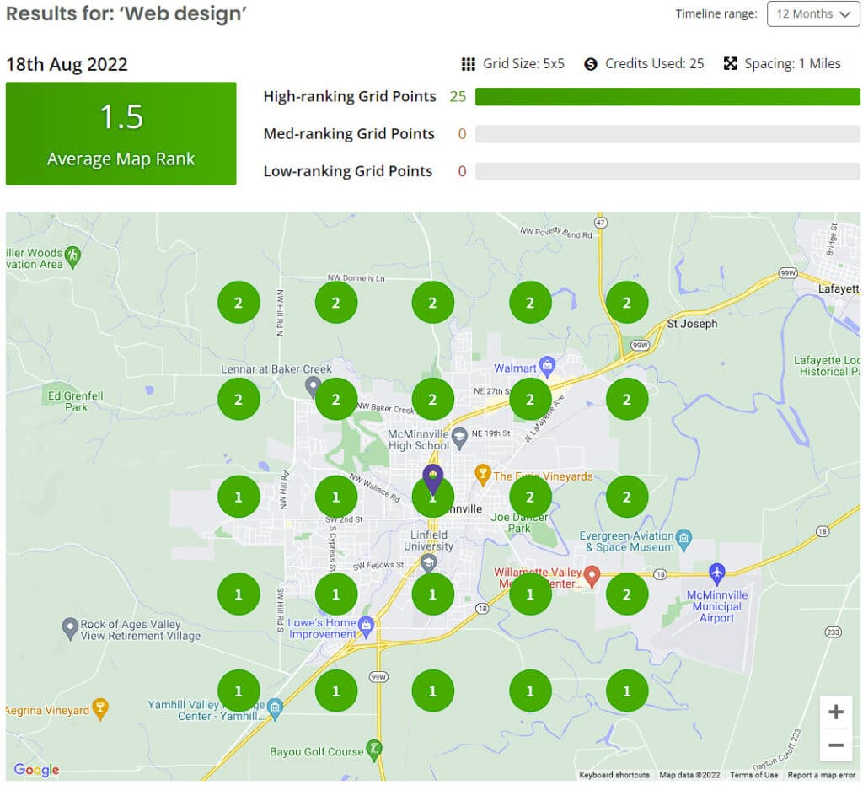The width and height of the screenshot is (863, 785).
Task: Click the High-ranking Grid Points progress bar
Action: 666,97
